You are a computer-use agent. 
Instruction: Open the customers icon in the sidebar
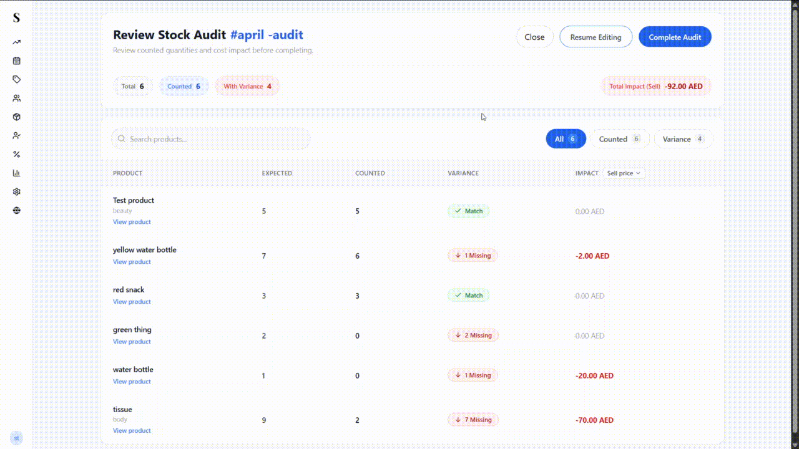click(x=16, y=98)
